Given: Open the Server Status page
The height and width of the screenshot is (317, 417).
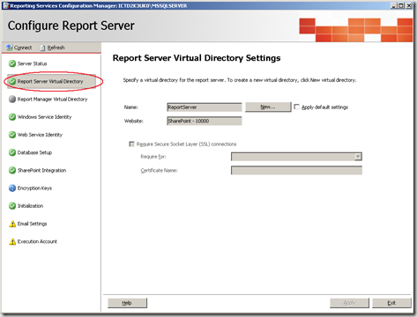Looking at the screenshot, I should (32, 63).
